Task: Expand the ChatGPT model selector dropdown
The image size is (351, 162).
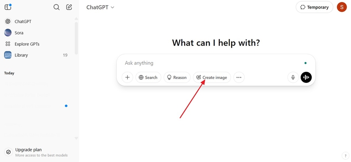Action: 100,7
